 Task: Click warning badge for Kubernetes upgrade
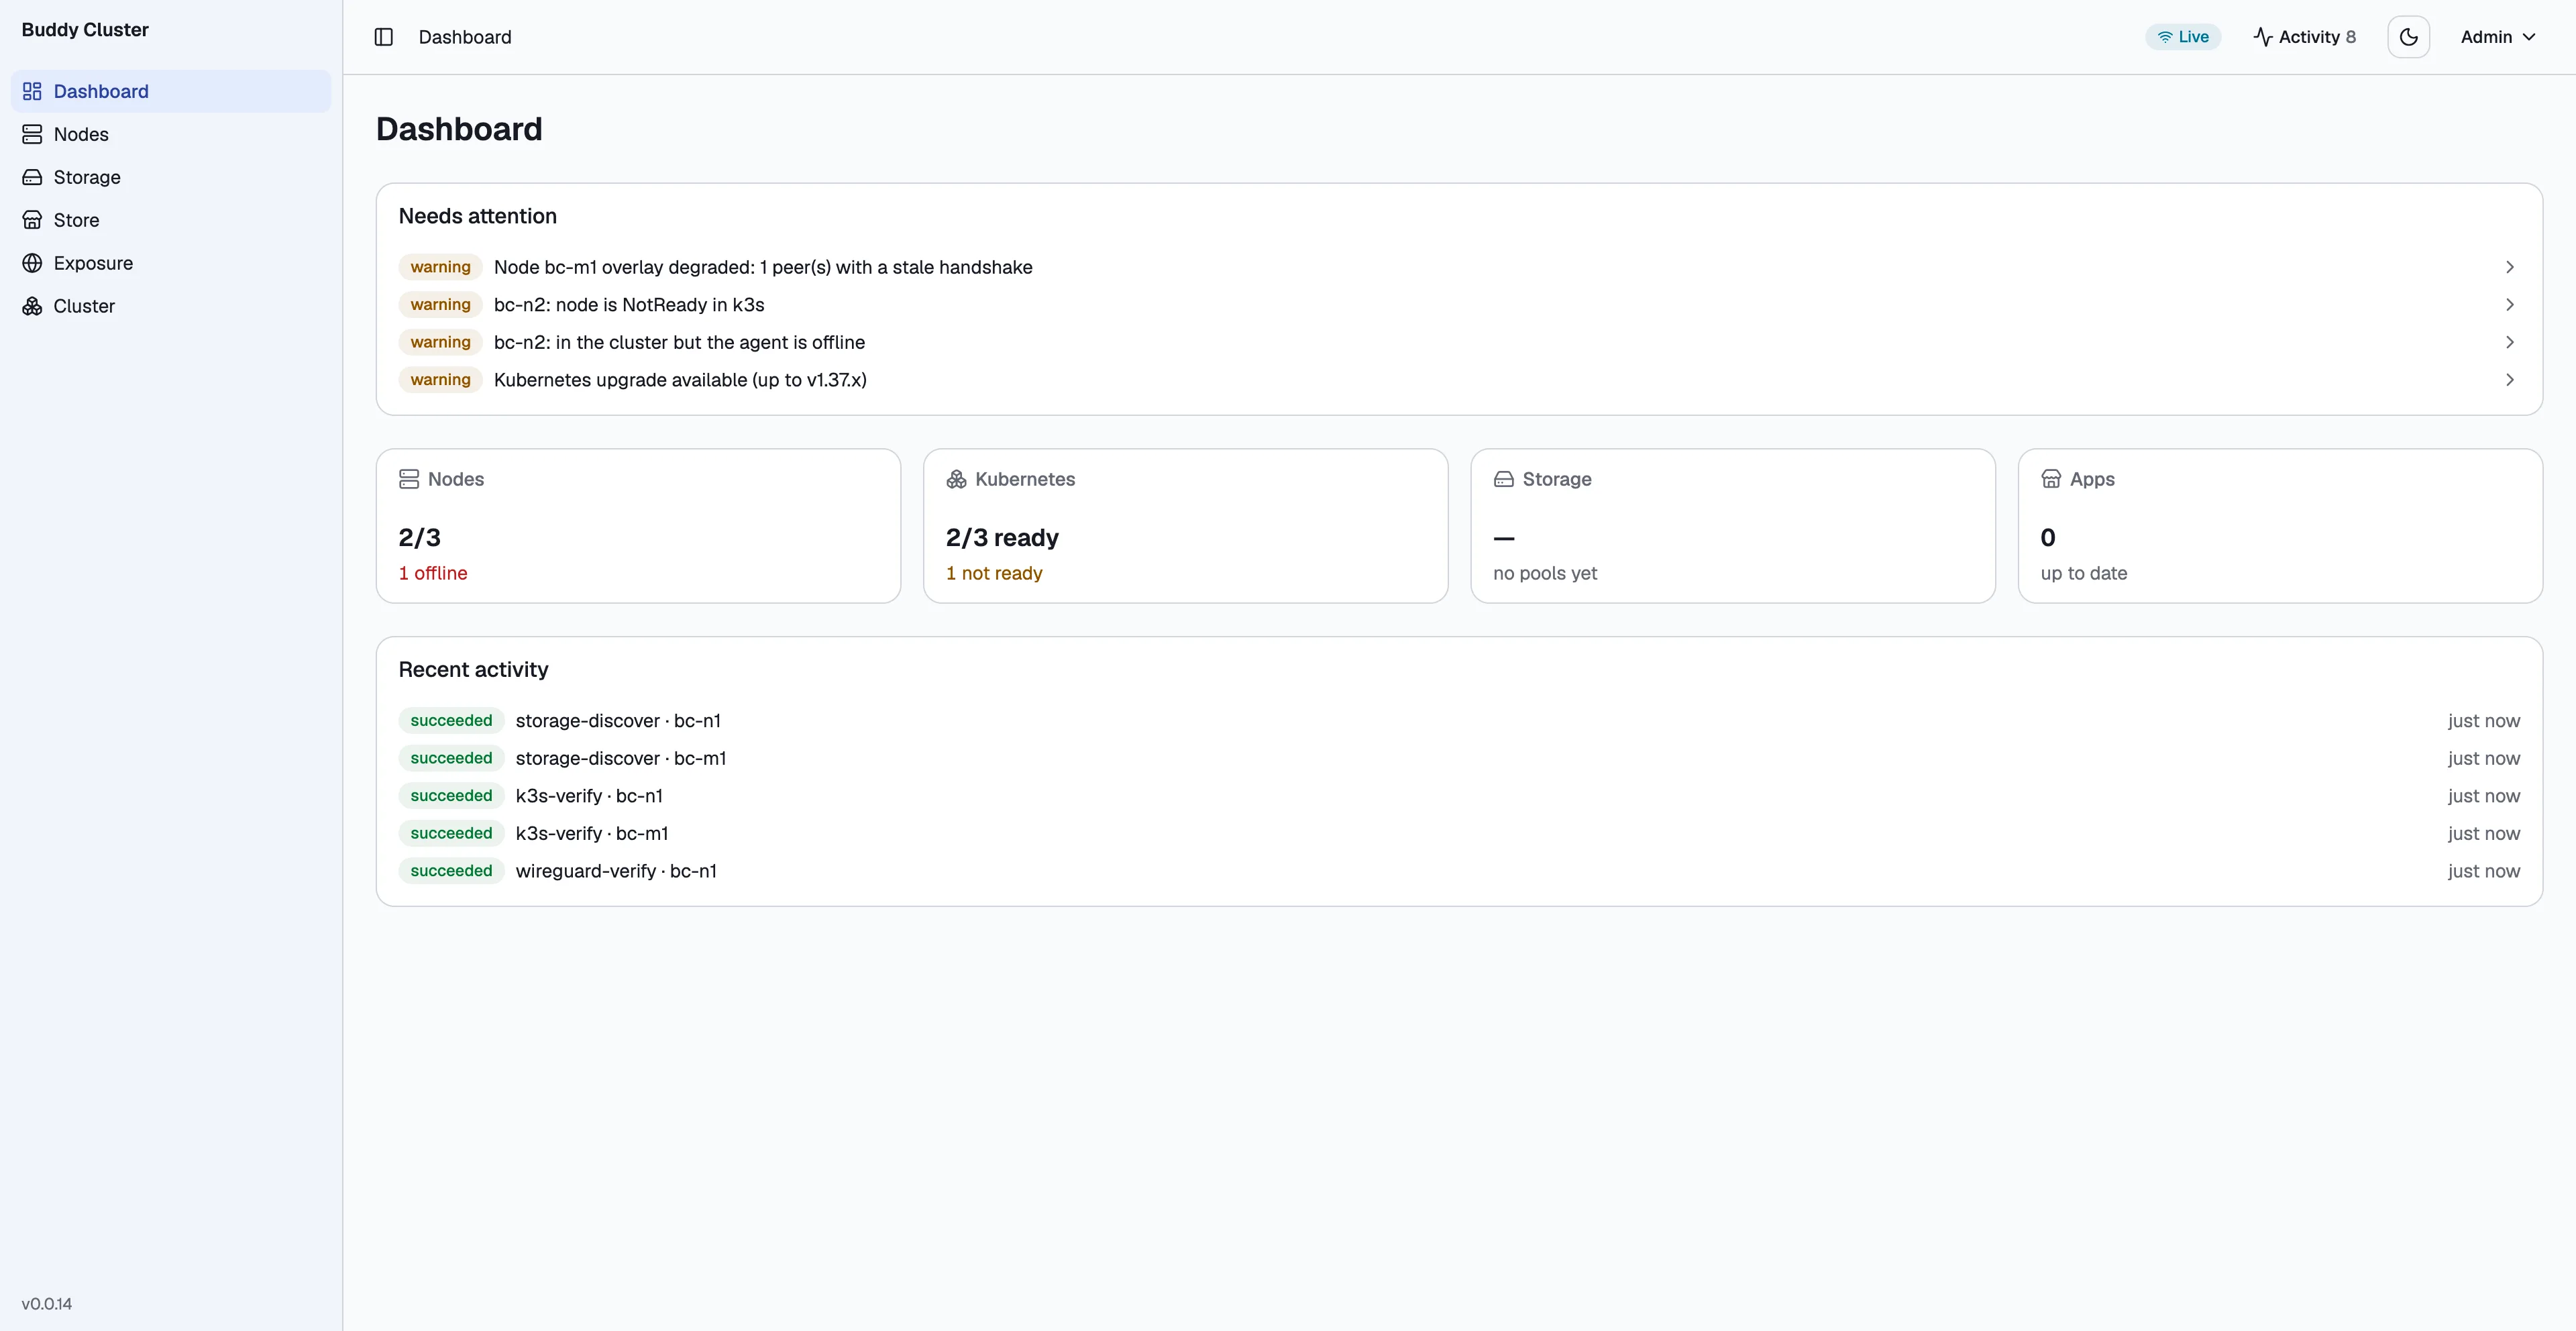tap(440, 380)
